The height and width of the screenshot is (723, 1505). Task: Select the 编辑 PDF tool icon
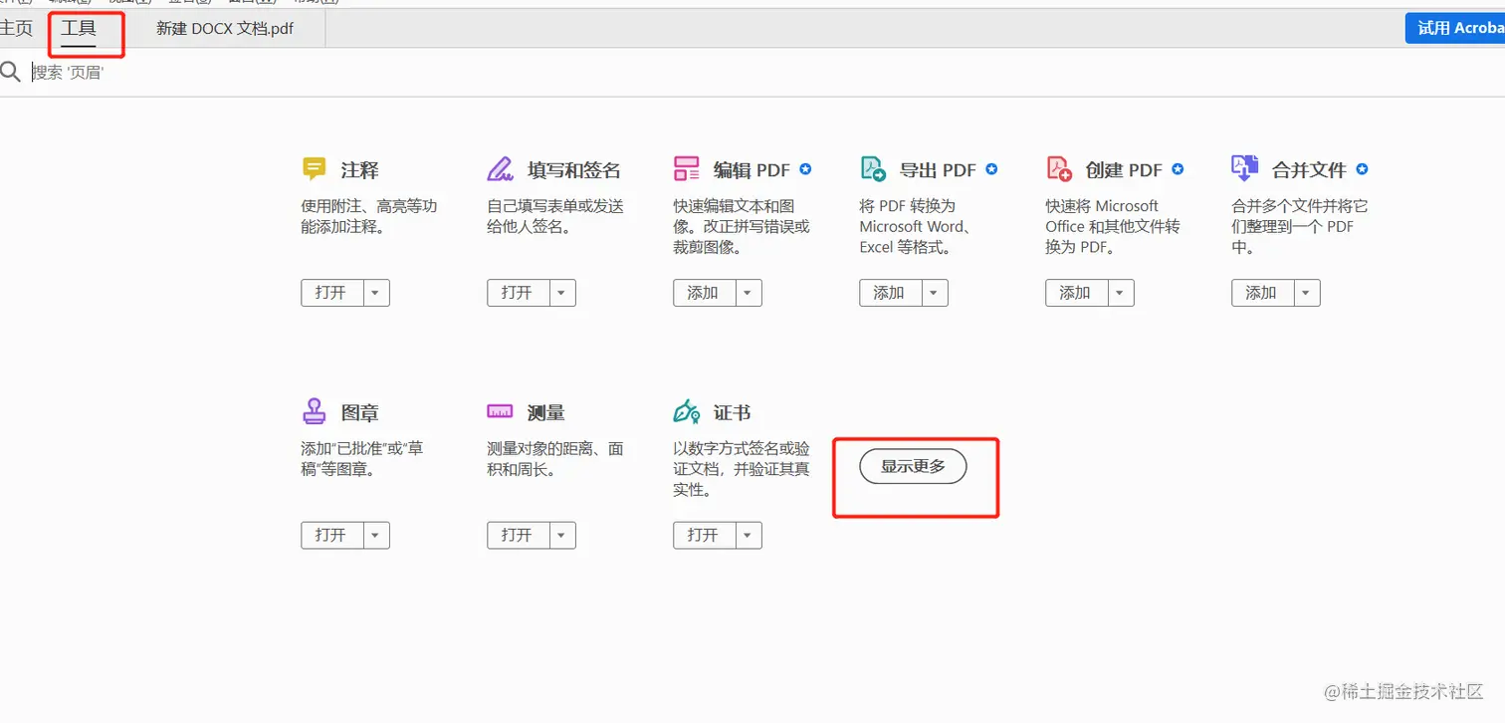click(687, 168)
